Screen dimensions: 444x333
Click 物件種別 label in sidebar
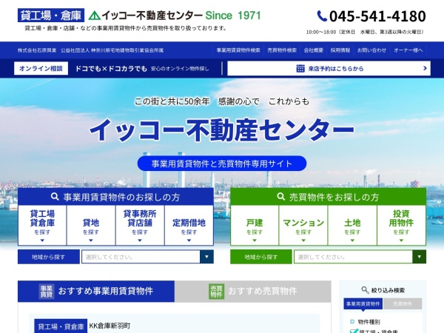(369, 322)
